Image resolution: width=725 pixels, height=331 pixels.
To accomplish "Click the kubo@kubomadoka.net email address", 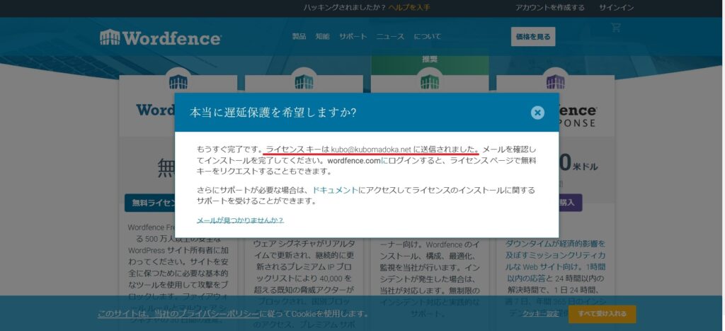I will click(x=371, y=150).
